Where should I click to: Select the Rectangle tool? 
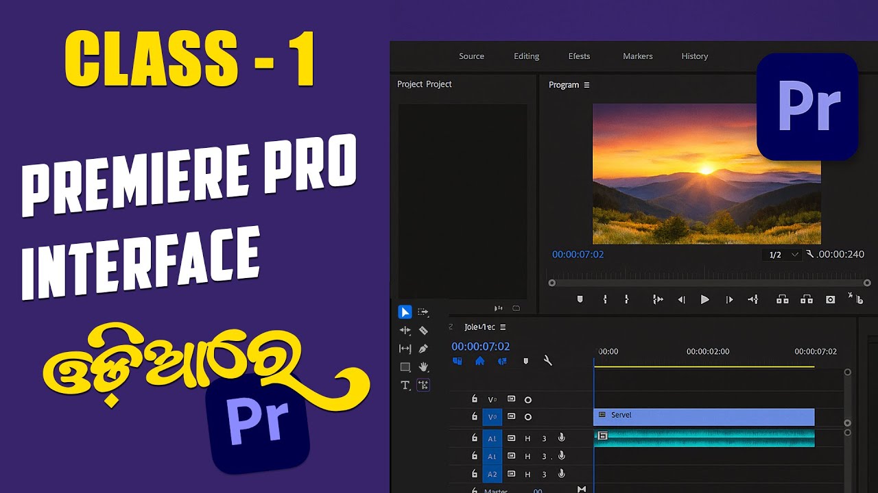[x=405, y=367]
